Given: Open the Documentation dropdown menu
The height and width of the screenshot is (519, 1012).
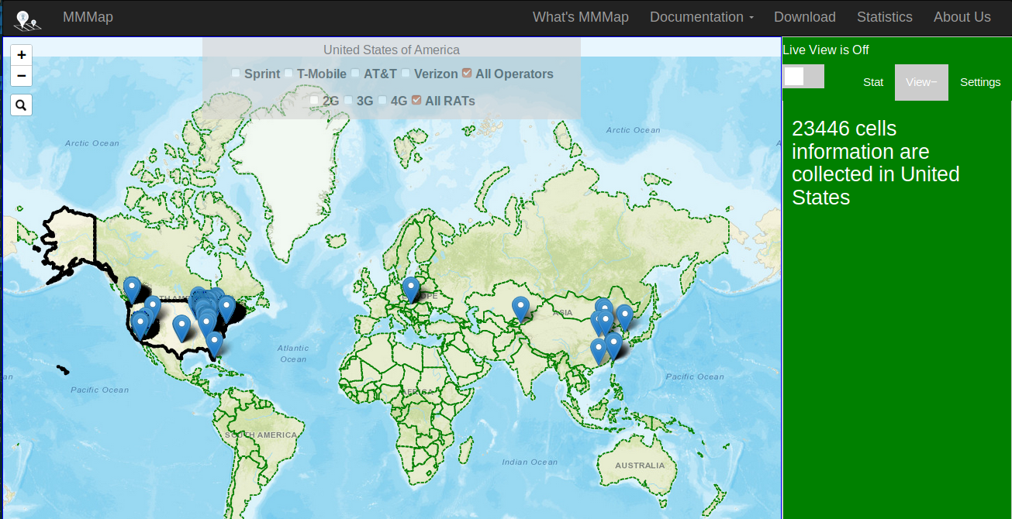Looking at the screenshot, I should point(700,16).
